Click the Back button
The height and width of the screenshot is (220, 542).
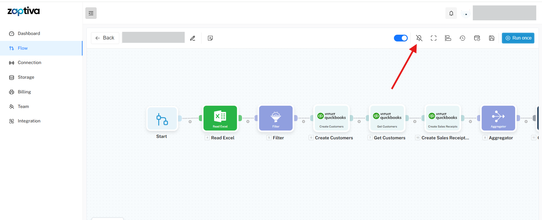[x=105, y=38]
